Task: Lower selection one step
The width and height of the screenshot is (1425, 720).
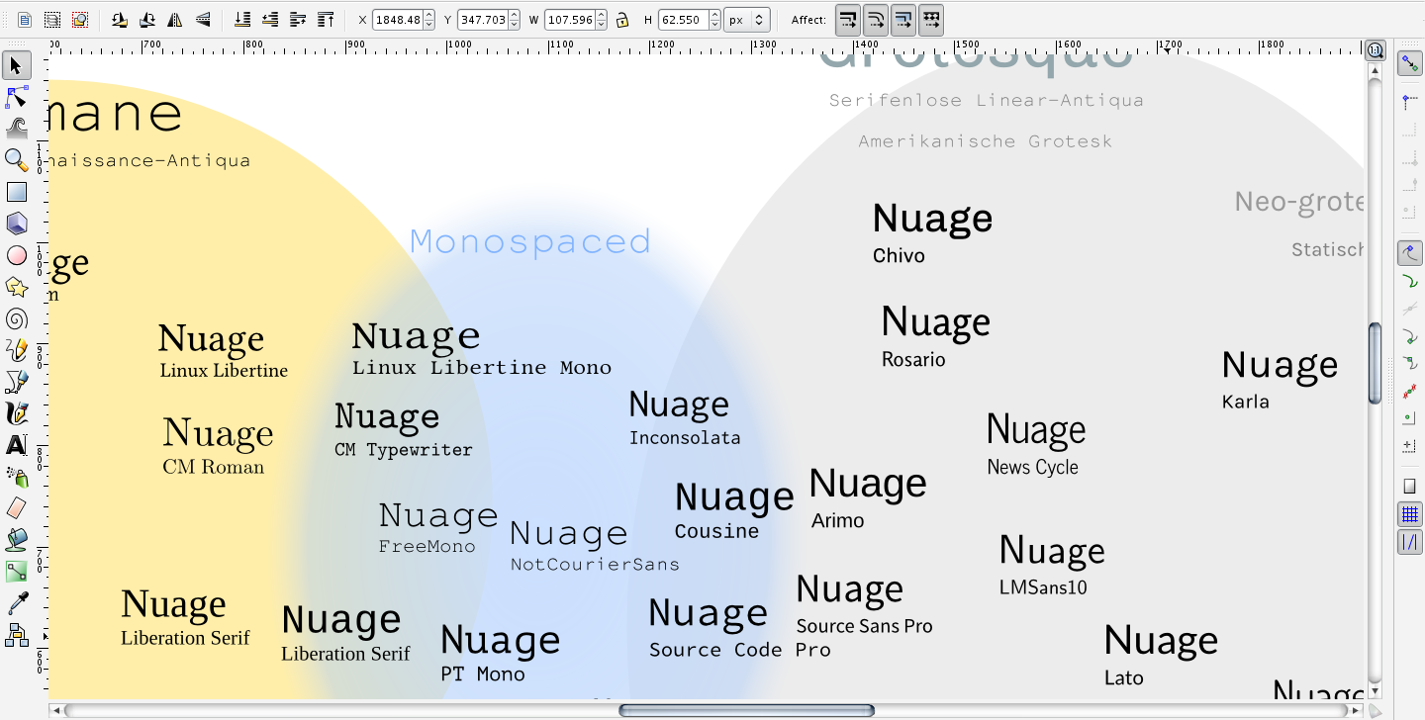Action: tap(270, 20)
